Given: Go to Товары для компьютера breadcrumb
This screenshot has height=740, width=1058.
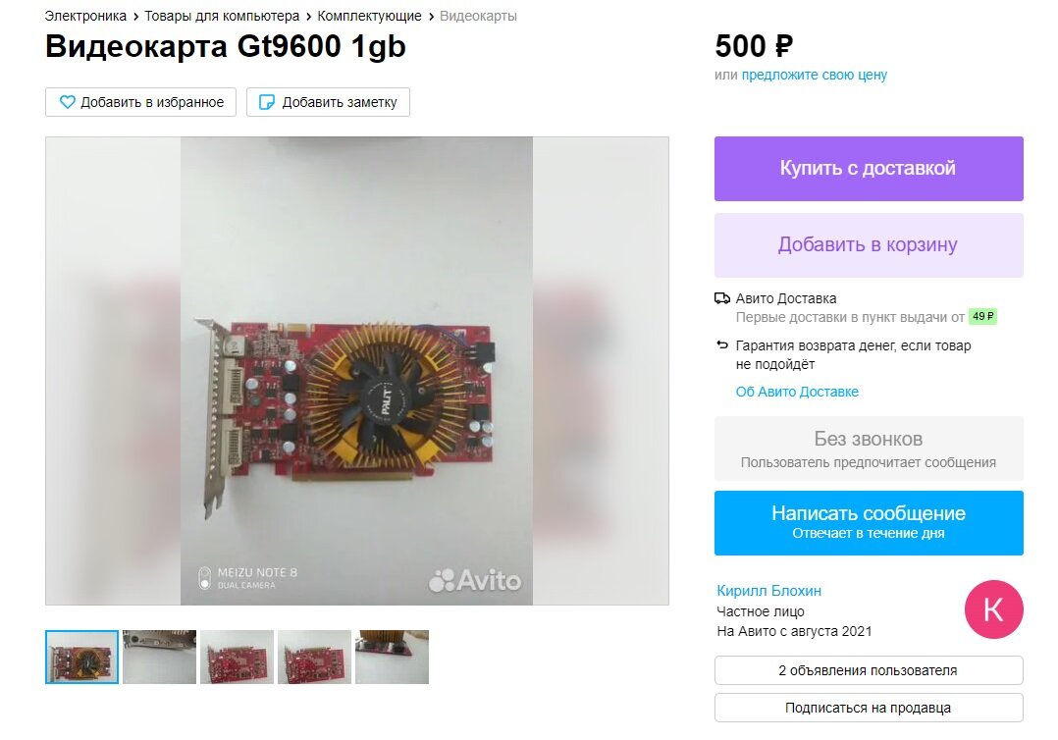Looking at the screenshot, I should [222, 16].
